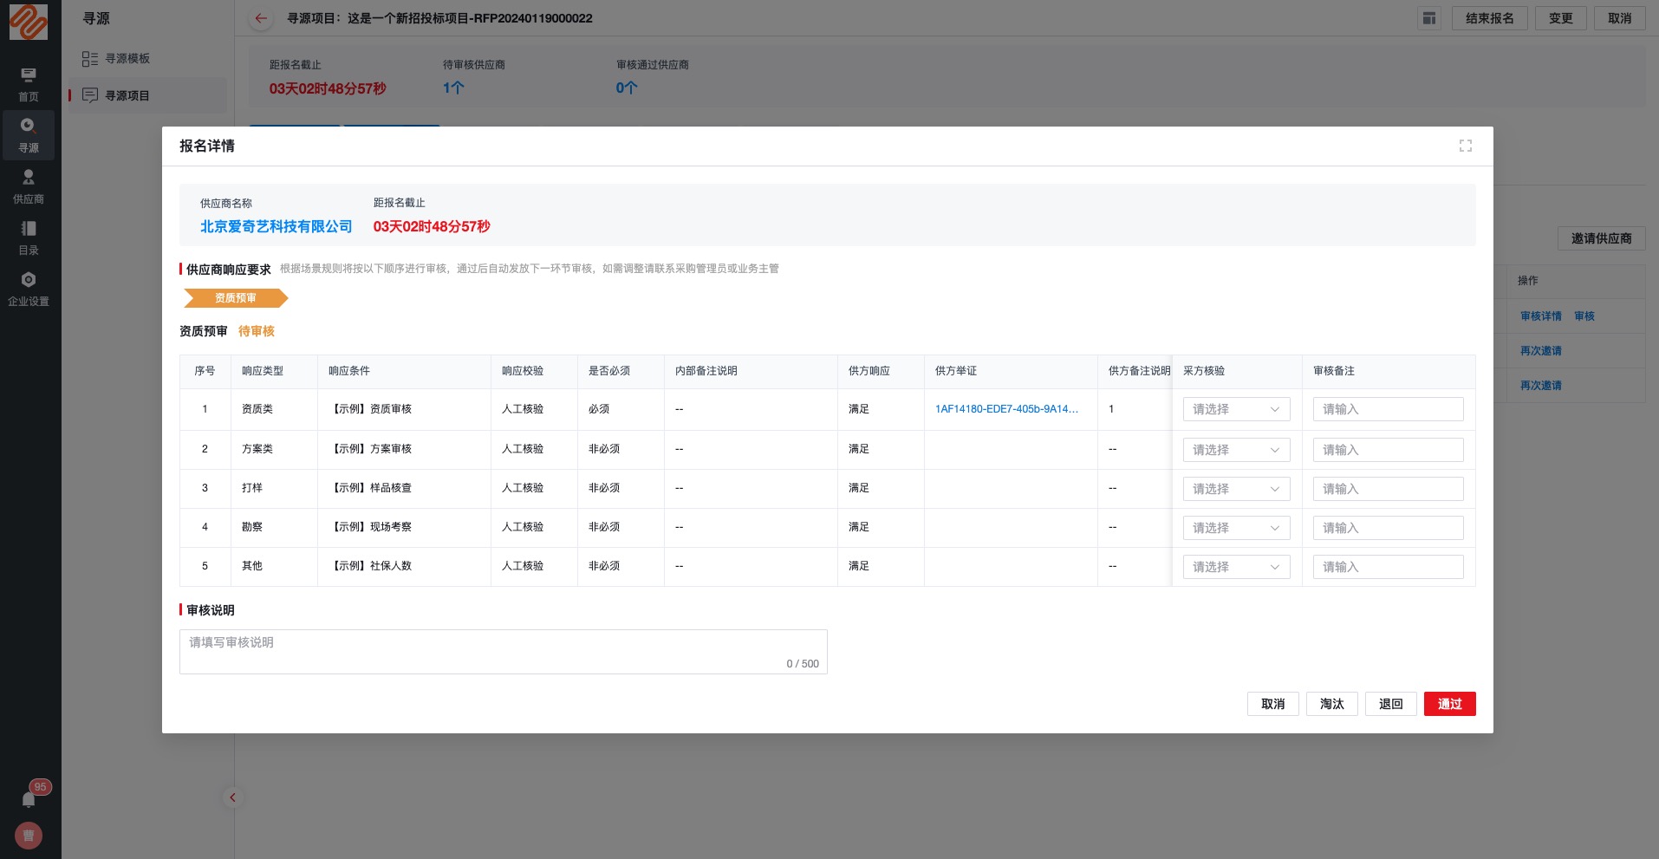Focus 审核备注 input in 其他 row
This screenshot has height=859, width=1659.
coord(1388,567)
